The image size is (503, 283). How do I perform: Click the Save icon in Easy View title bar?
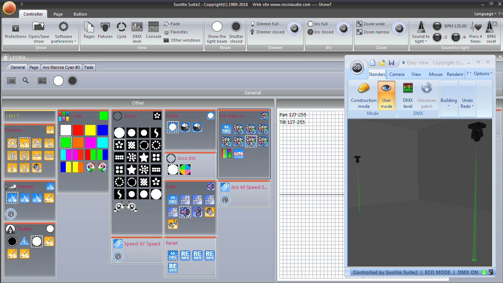pyautogui.click(x=391, y=63)
